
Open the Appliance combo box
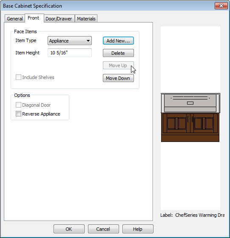pyautogui.click(x=70, y=41)
